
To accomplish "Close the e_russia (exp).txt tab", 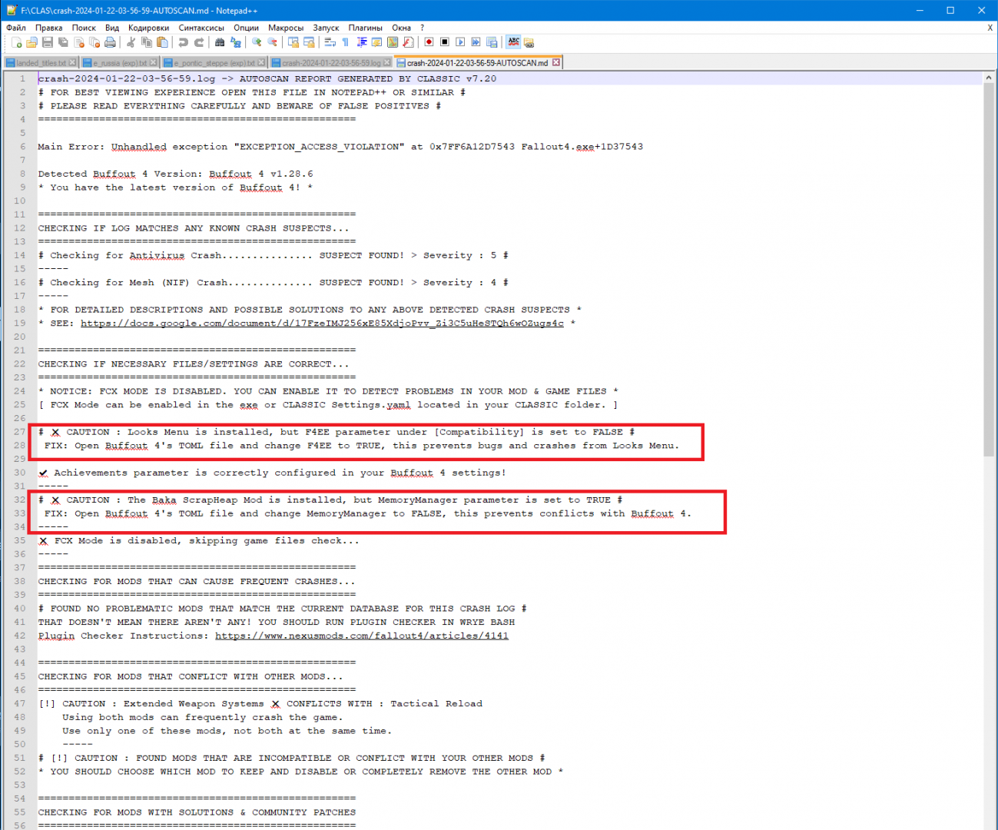I will click(154, 62).
